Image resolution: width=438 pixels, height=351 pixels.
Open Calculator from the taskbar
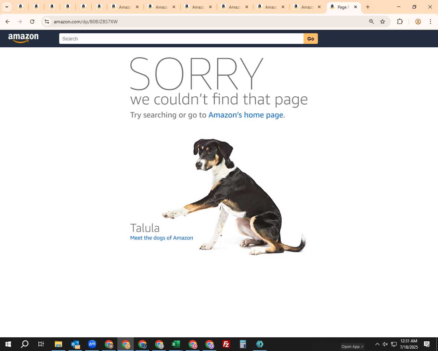pyautogui.click(x=243, y=344)
